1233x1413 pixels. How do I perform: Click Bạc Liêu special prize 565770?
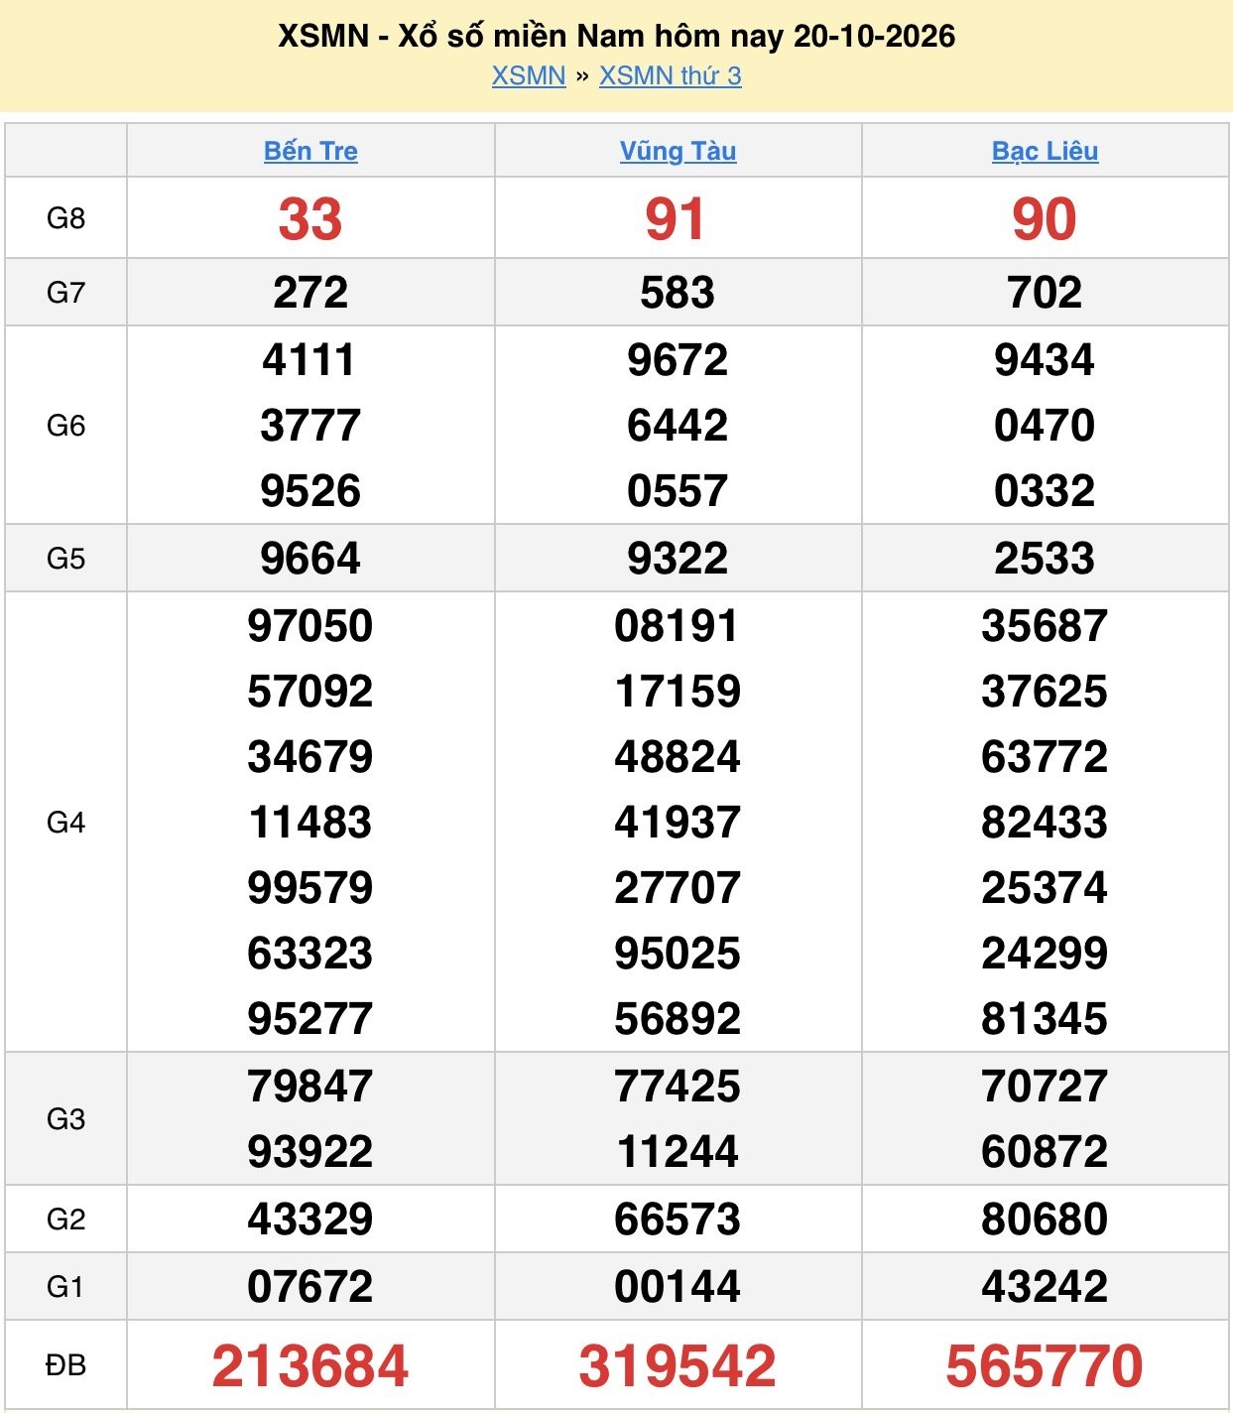1045,1365
